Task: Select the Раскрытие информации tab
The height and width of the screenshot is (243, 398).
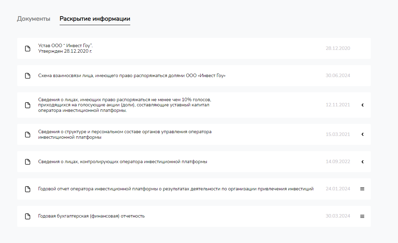Action: [x=95, y=19]
